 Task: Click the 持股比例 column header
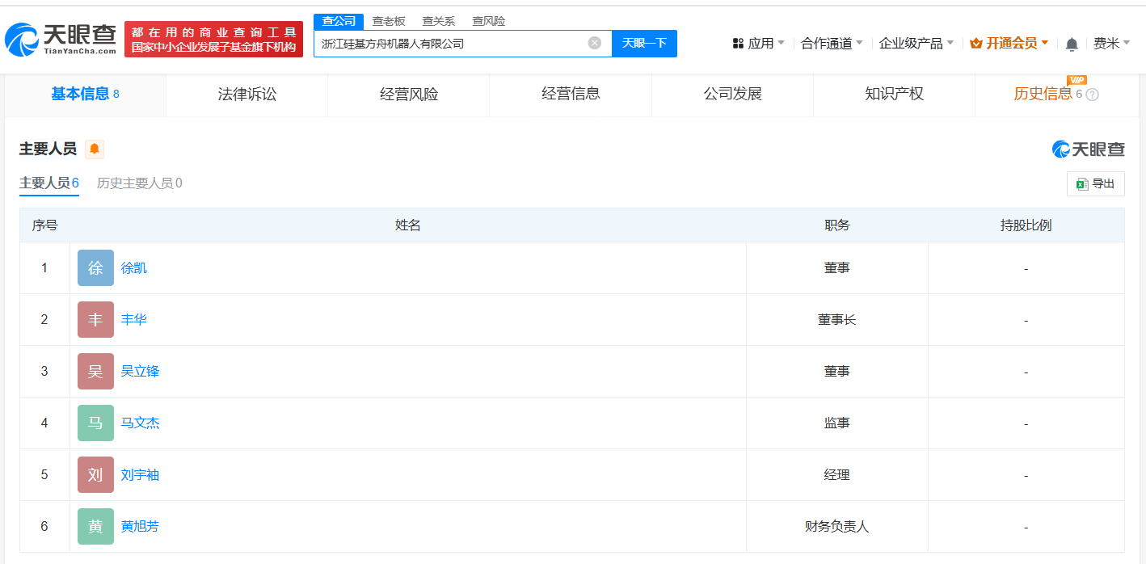[1026, 225]
